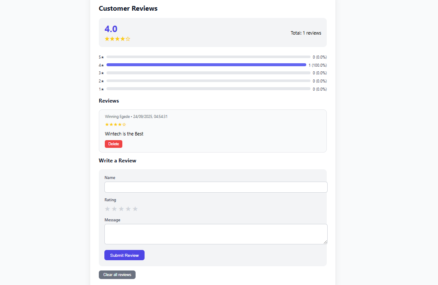Click the 4★ filled distribution bar

[206, 65]
